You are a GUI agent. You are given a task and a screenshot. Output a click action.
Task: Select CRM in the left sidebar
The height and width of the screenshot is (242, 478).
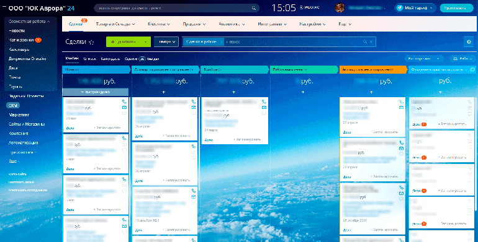[x=13, y=105]
